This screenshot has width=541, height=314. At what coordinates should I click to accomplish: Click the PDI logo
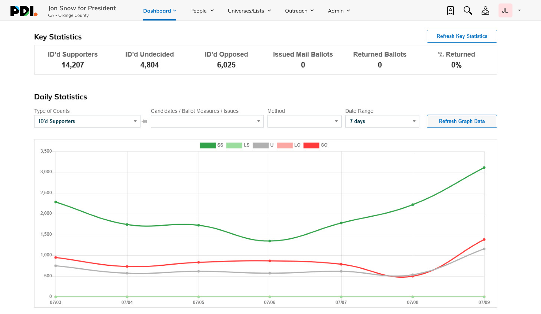click(24, 11)
